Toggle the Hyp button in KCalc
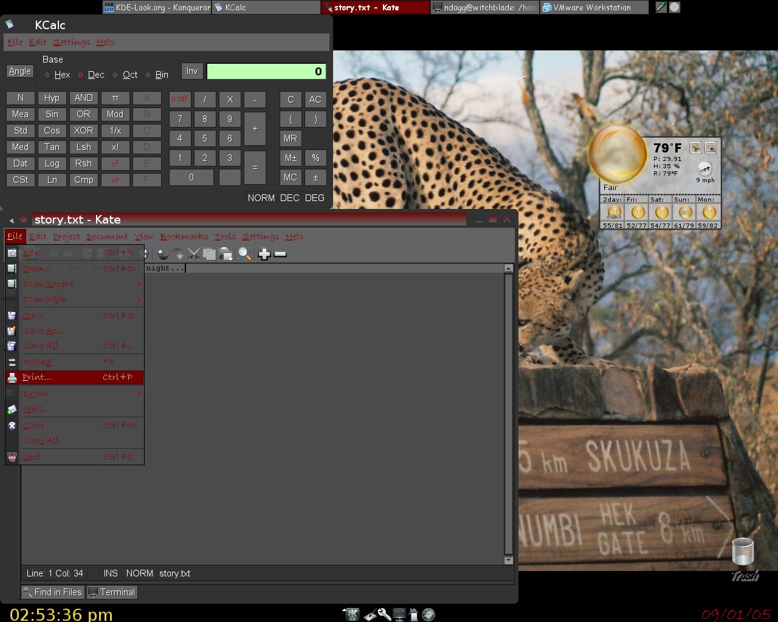This screenshot has height=622, width=778. click(x=52, y=98)
